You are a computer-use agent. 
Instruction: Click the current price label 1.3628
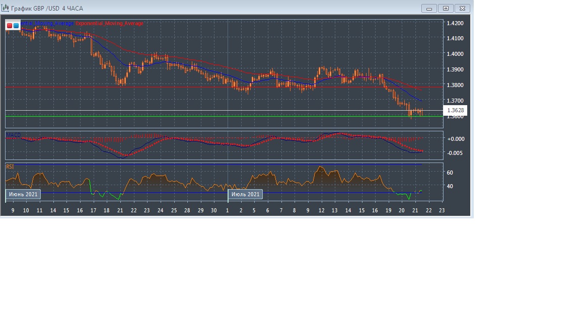click(455, 111)
